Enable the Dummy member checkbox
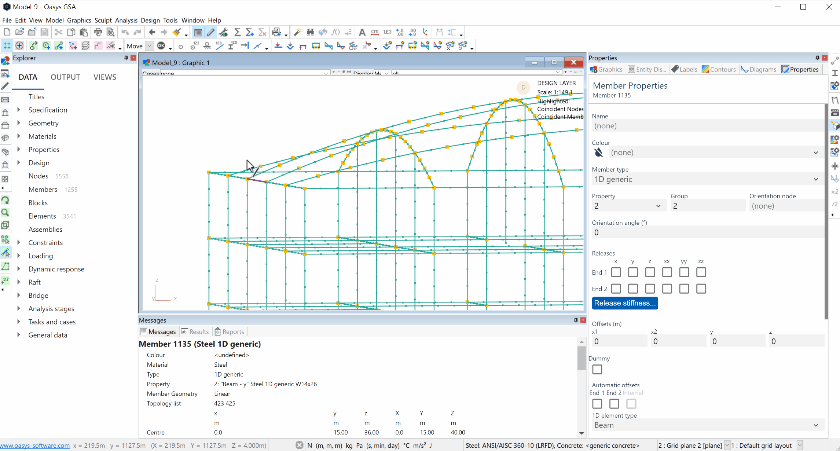Viewport: 840px width, 451px height. (597, 369)
